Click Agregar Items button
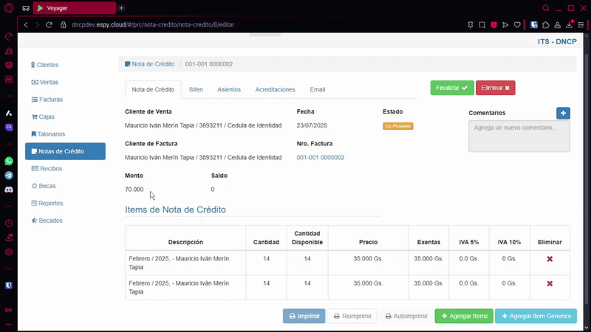The image size is (591, 332). point(464,317)
